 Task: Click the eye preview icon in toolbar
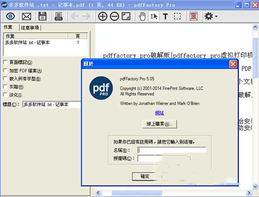point(10,17)
